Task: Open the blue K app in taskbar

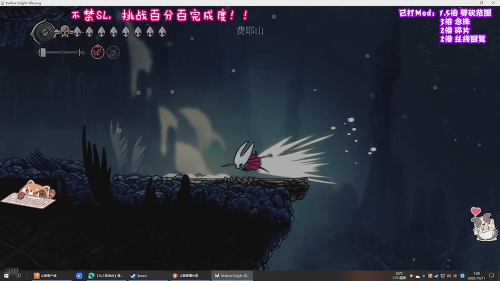Action: (x=79, y=275)
